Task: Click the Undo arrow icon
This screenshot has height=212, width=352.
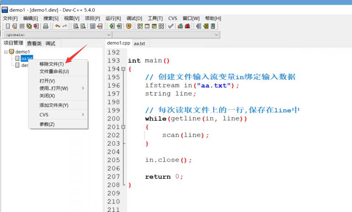Action: 58,26
